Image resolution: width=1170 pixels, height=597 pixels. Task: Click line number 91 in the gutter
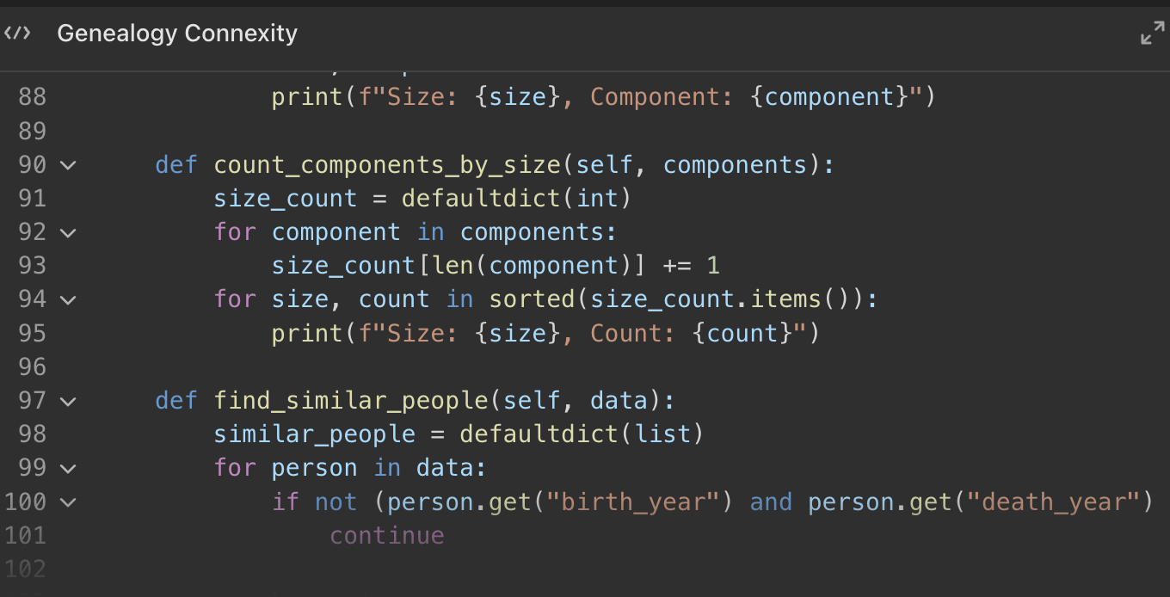coord(32,199)
